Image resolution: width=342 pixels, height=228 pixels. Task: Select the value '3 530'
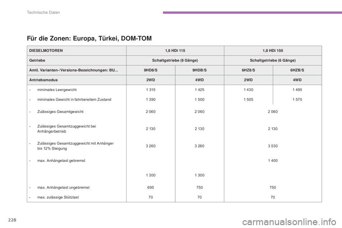[x=273, y=146]
